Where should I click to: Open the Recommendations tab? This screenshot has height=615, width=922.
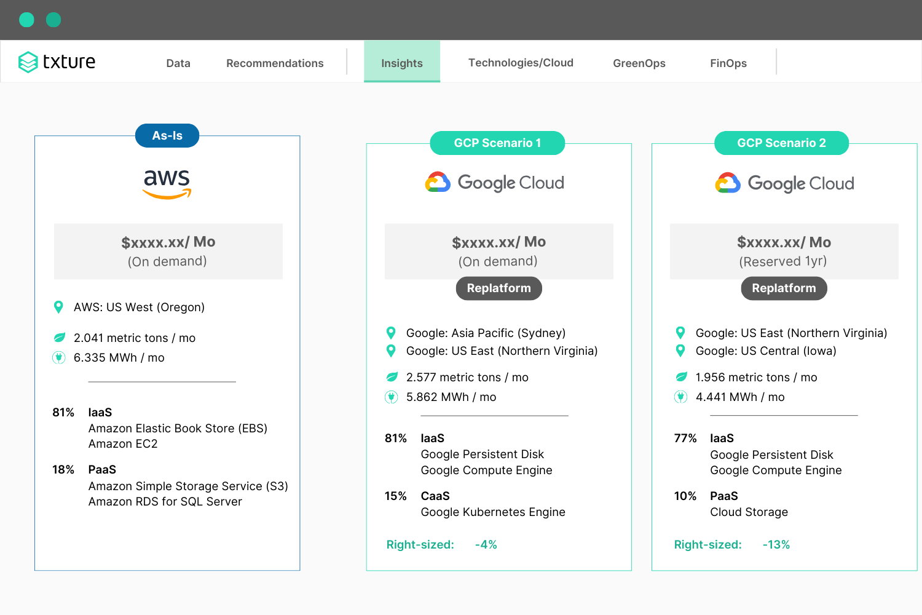[275, 63]
